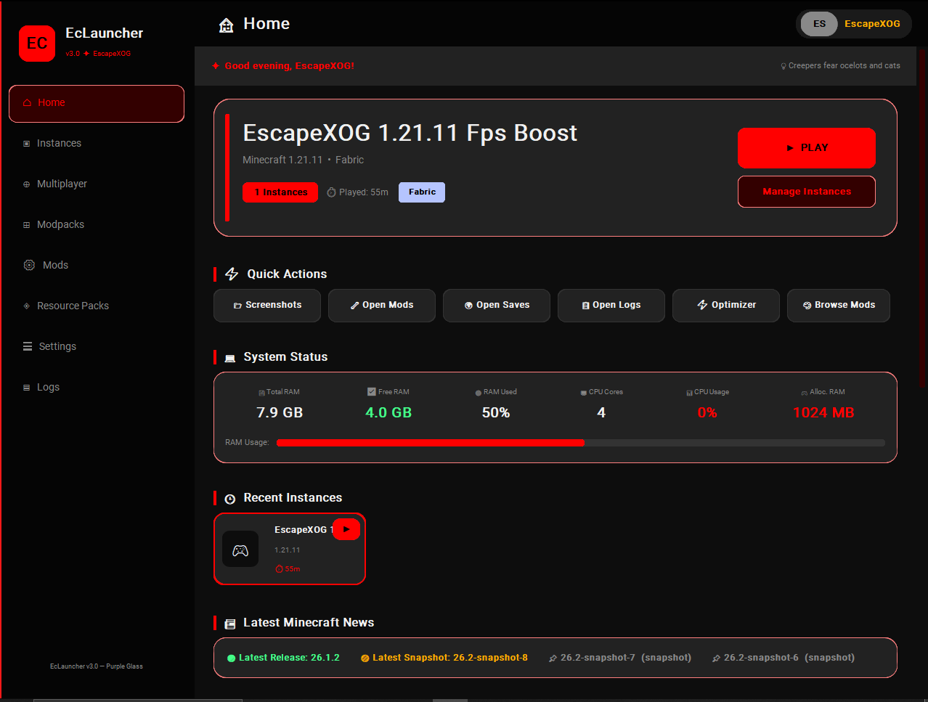Open Latest Snapshot: 26.2-snapshot-8 item
928x702 pixels.
coord(444,658)
